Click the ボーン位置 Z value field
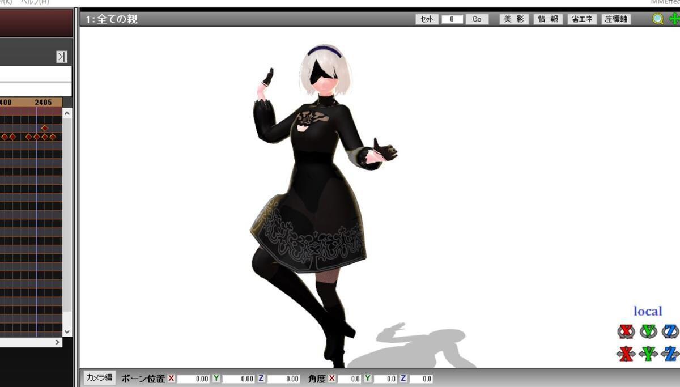Image resolution: width=680 pixels, height=387 pixels. click(283, 379)
